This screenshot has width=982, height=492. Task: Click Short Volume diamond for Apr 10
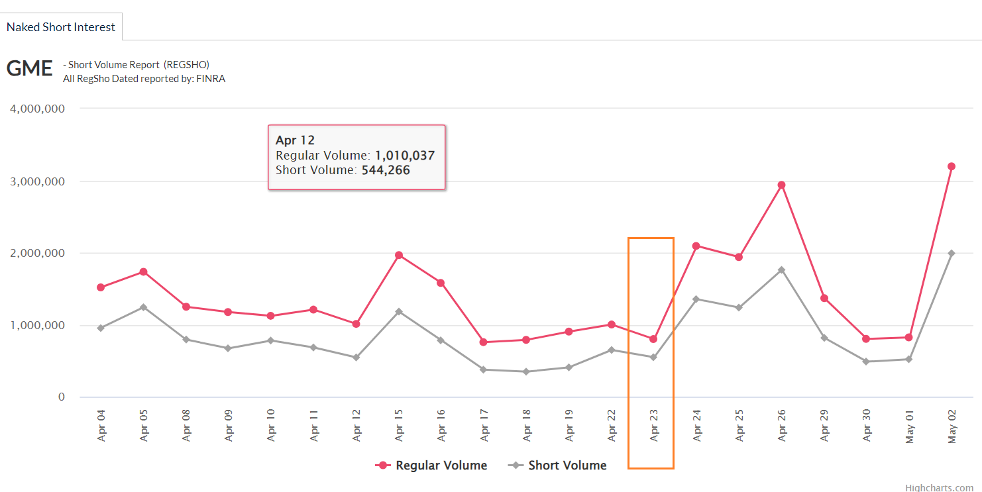(271, 340)
